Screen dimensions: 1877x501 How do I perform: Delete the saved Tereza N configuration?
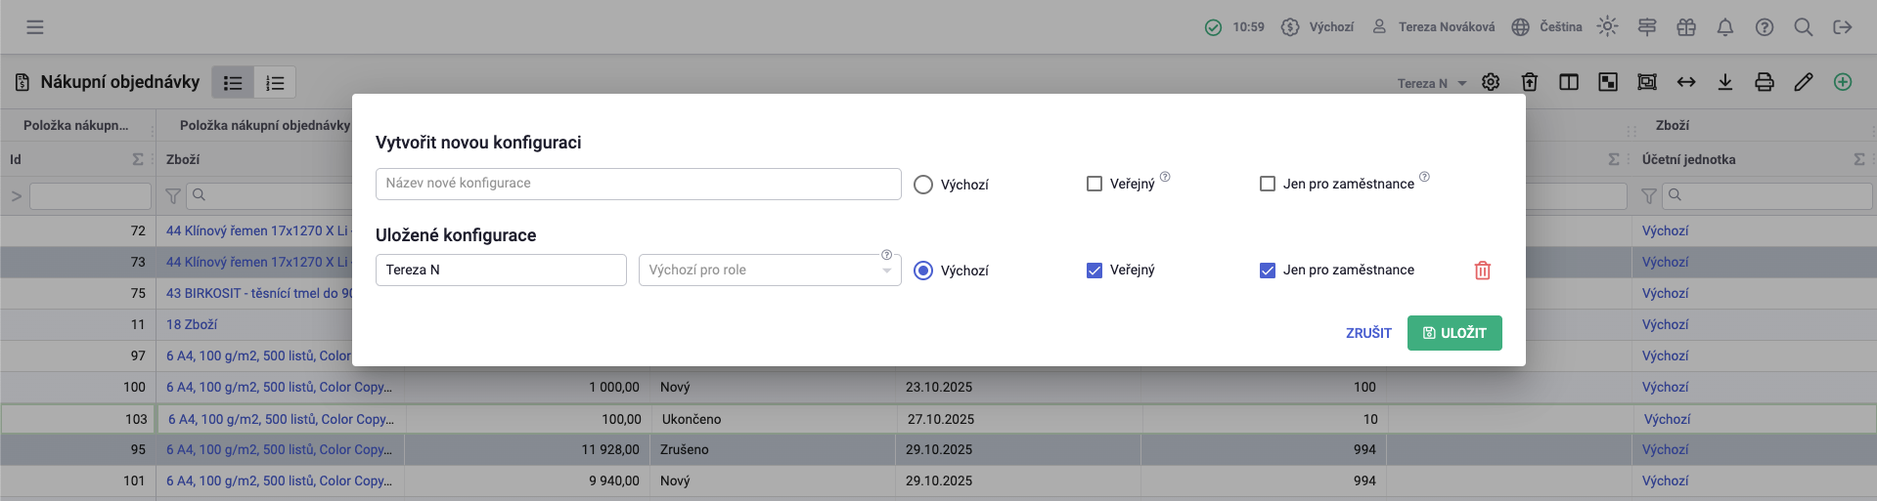tap(1482, 271)
